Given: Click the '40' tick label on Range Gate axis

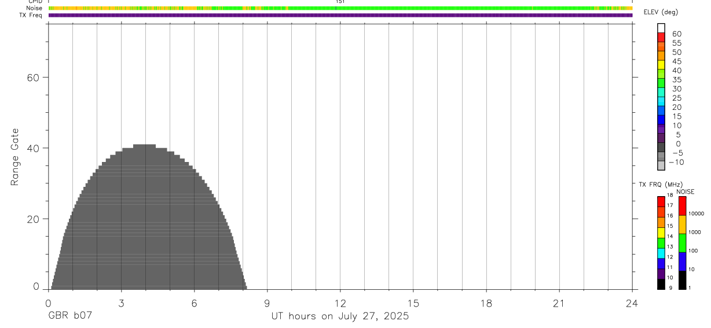Looking at the screenshot, I should (x=33, y=148).
